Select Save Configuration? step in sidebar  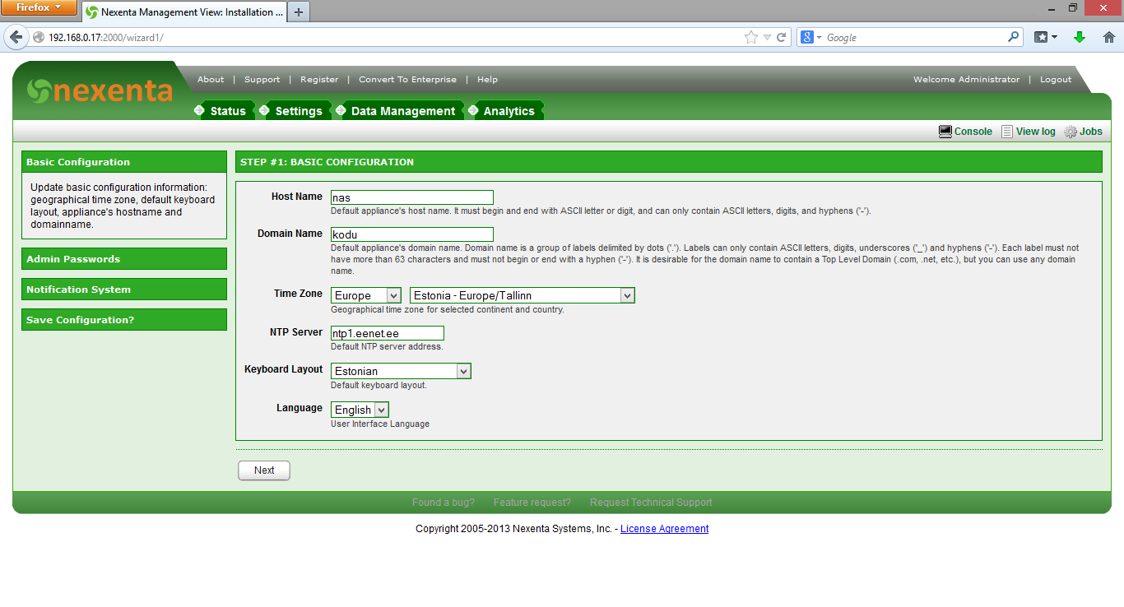124,320
